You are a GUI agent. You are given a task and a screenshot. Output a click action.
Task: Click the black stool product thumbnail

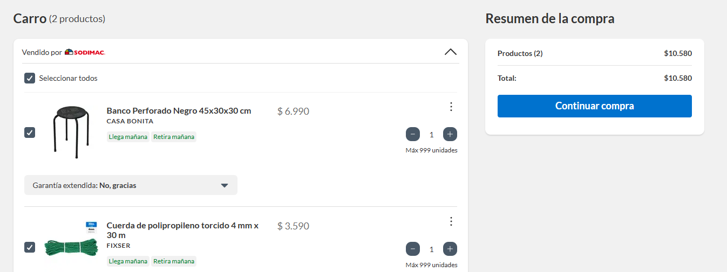(70, 131)
